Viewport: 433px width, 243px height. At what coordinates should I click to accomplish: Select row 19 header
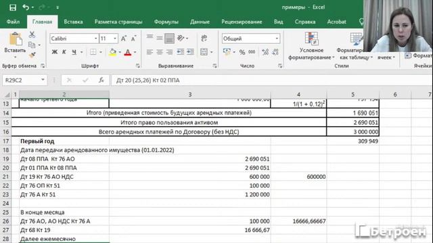pyautogui.click(x=6, y=159)
